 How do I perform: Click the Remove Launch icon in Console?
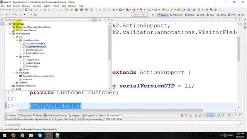pos(186,115)
